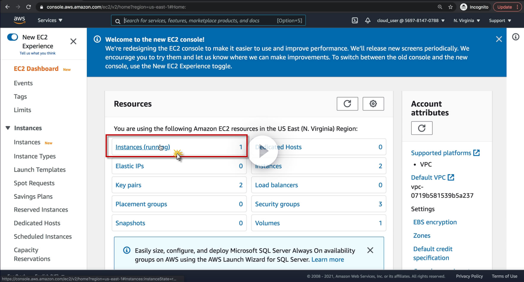This screenshot has height=282, width=524.
Task: Go to Launch Templates in sidebar
Action: pyautogui.click(x=40, y=170)
